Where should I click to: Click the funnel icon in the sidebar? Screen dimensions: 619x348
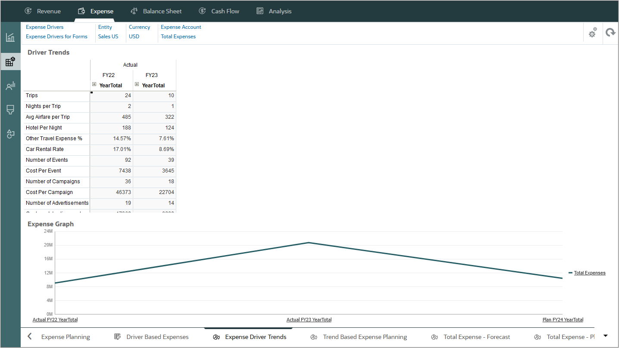10,110
